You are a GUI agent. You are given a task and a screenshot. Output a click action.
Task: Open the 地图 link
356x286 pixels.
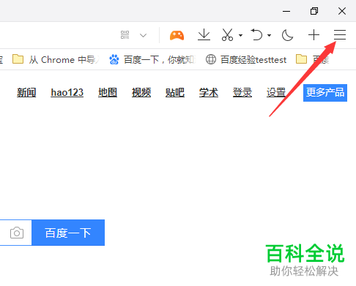point(108,93)
